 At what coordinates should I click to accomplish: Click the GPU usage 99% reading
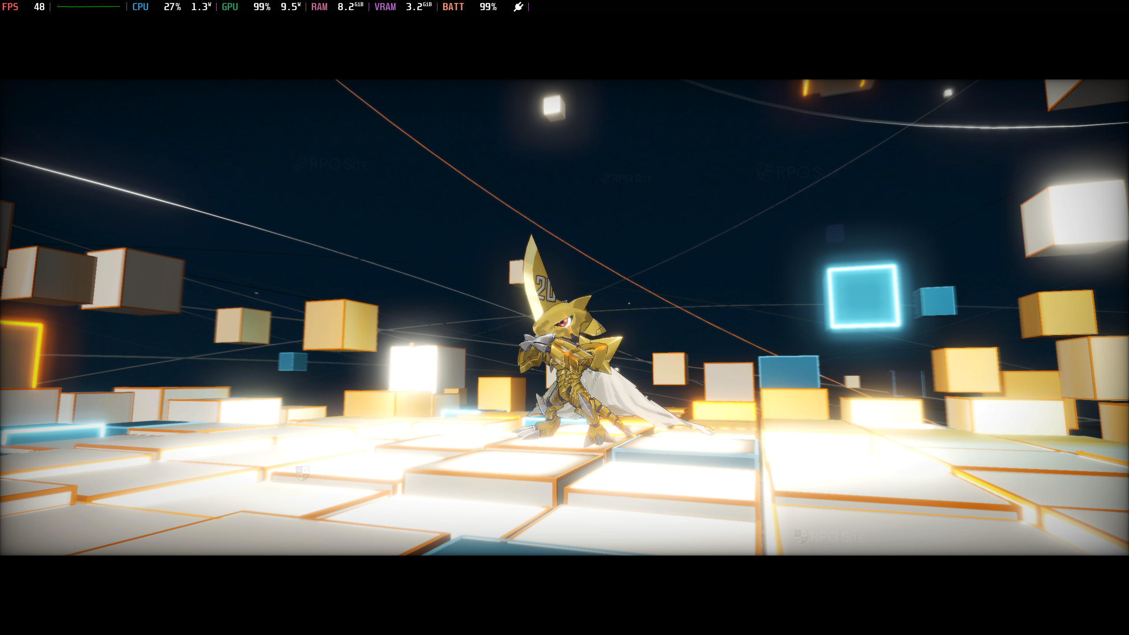pos(262,7)
